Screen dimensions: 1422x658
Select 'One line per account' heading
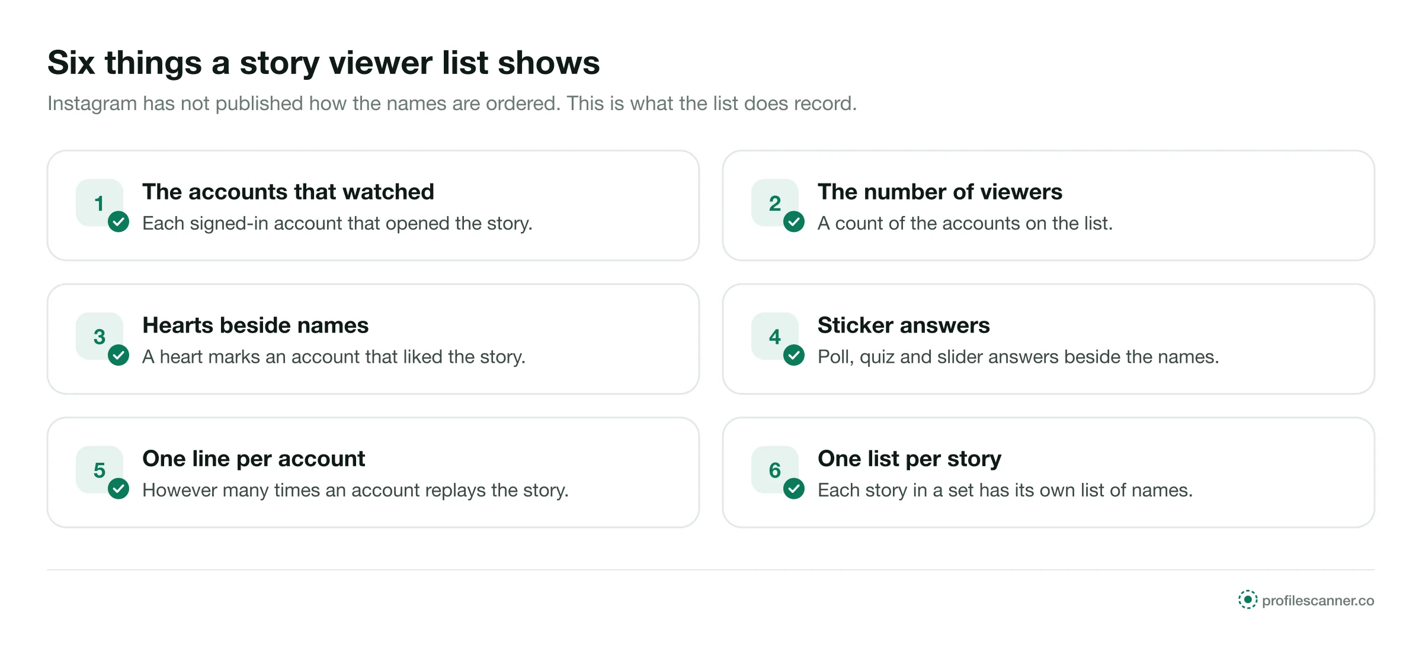click(x=254, y=459)
